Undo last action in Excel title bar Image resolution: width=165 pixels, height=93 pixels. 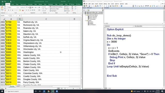click(x=5, y=2)
